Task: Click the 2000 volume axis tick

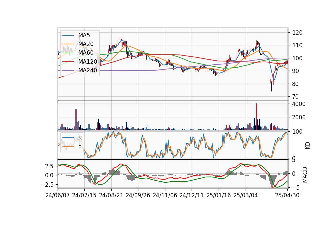Action: [x=299, y=117]
